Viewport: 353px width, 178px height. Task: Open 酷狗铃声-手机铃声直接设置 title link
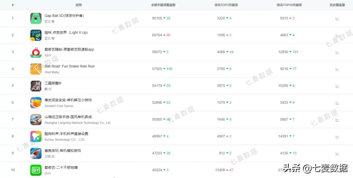point(66,134)
